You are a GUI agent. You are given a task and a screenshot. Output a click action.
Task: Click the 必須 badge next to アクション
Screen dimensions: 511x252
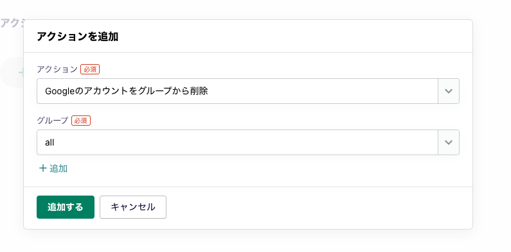click(90, 70)
